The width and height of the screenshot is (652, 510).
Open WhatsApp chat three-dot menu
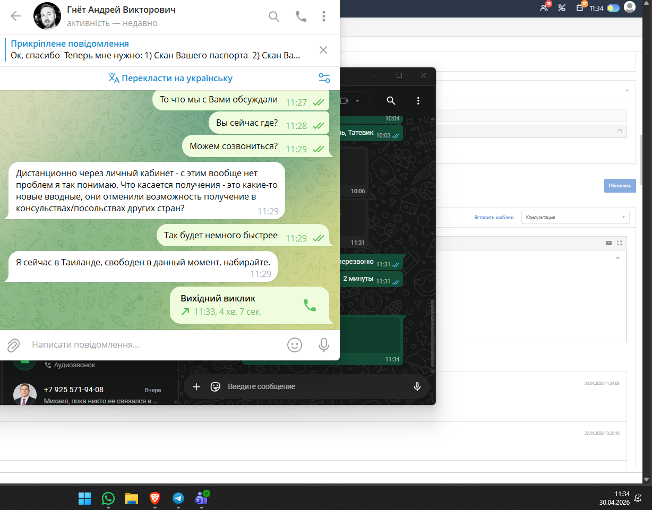click(418, 100)
